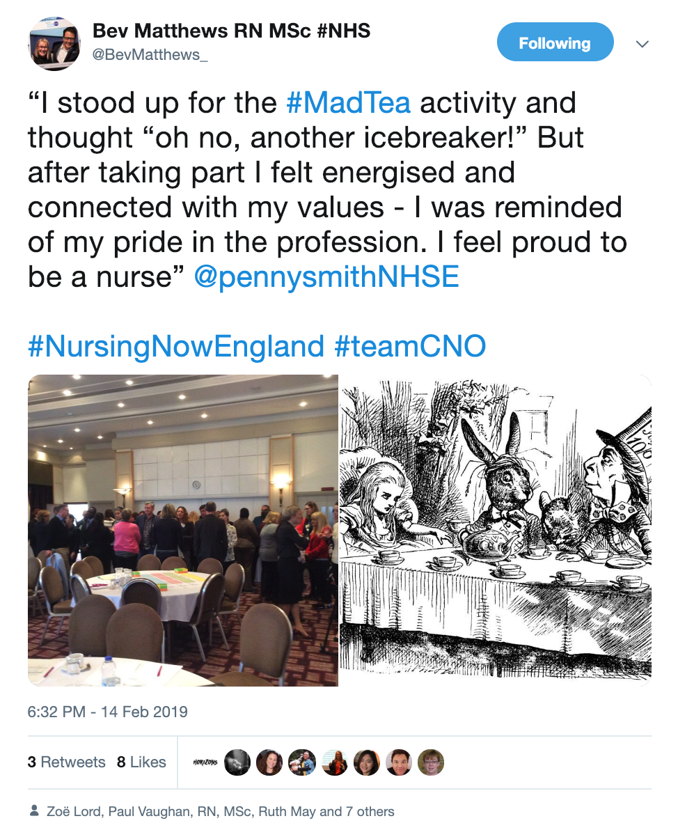
Task: Open the third liker's avatar
Action: pos(269,762)
